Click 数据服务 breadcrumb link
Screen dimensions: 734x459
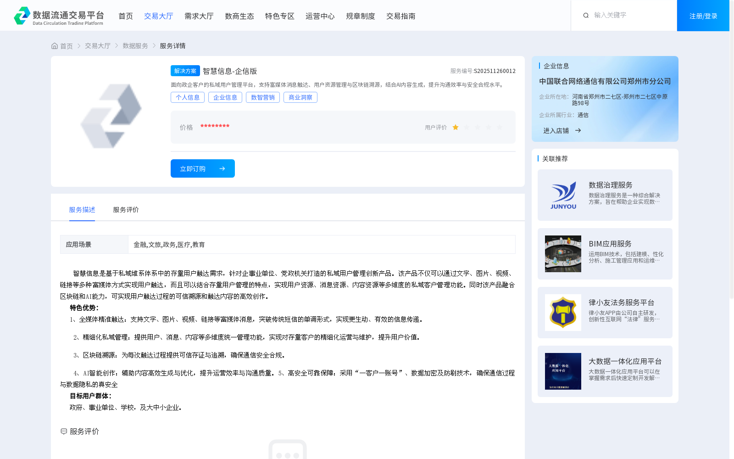(x=135, y=46)
